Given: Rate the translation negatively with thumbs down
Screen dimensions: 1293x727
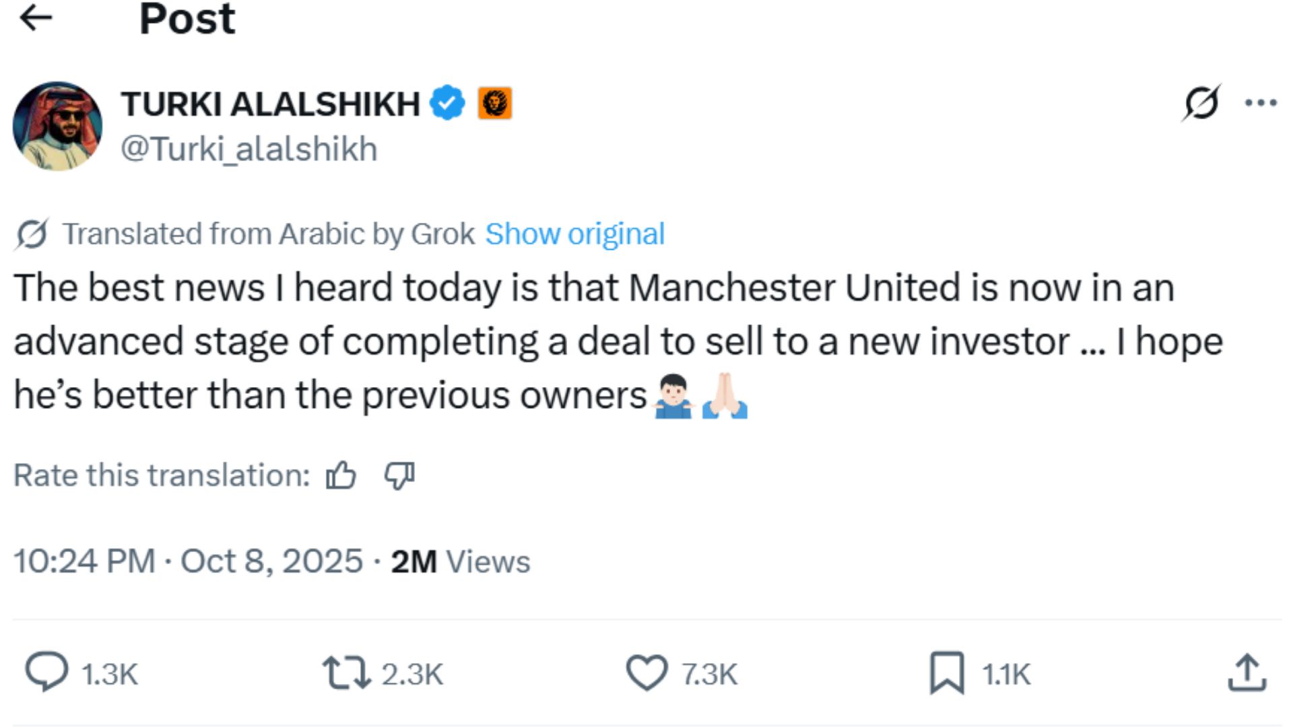Looking at the screenshot, I should (399, 475).
